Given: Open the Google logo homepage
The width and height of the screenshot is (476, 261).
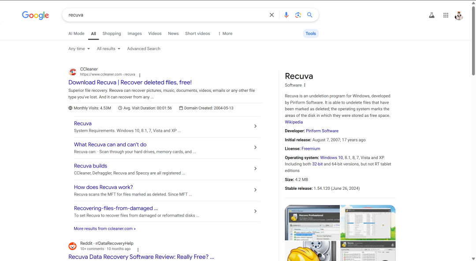Looking at the screenshot, I should tap(35, 15).
